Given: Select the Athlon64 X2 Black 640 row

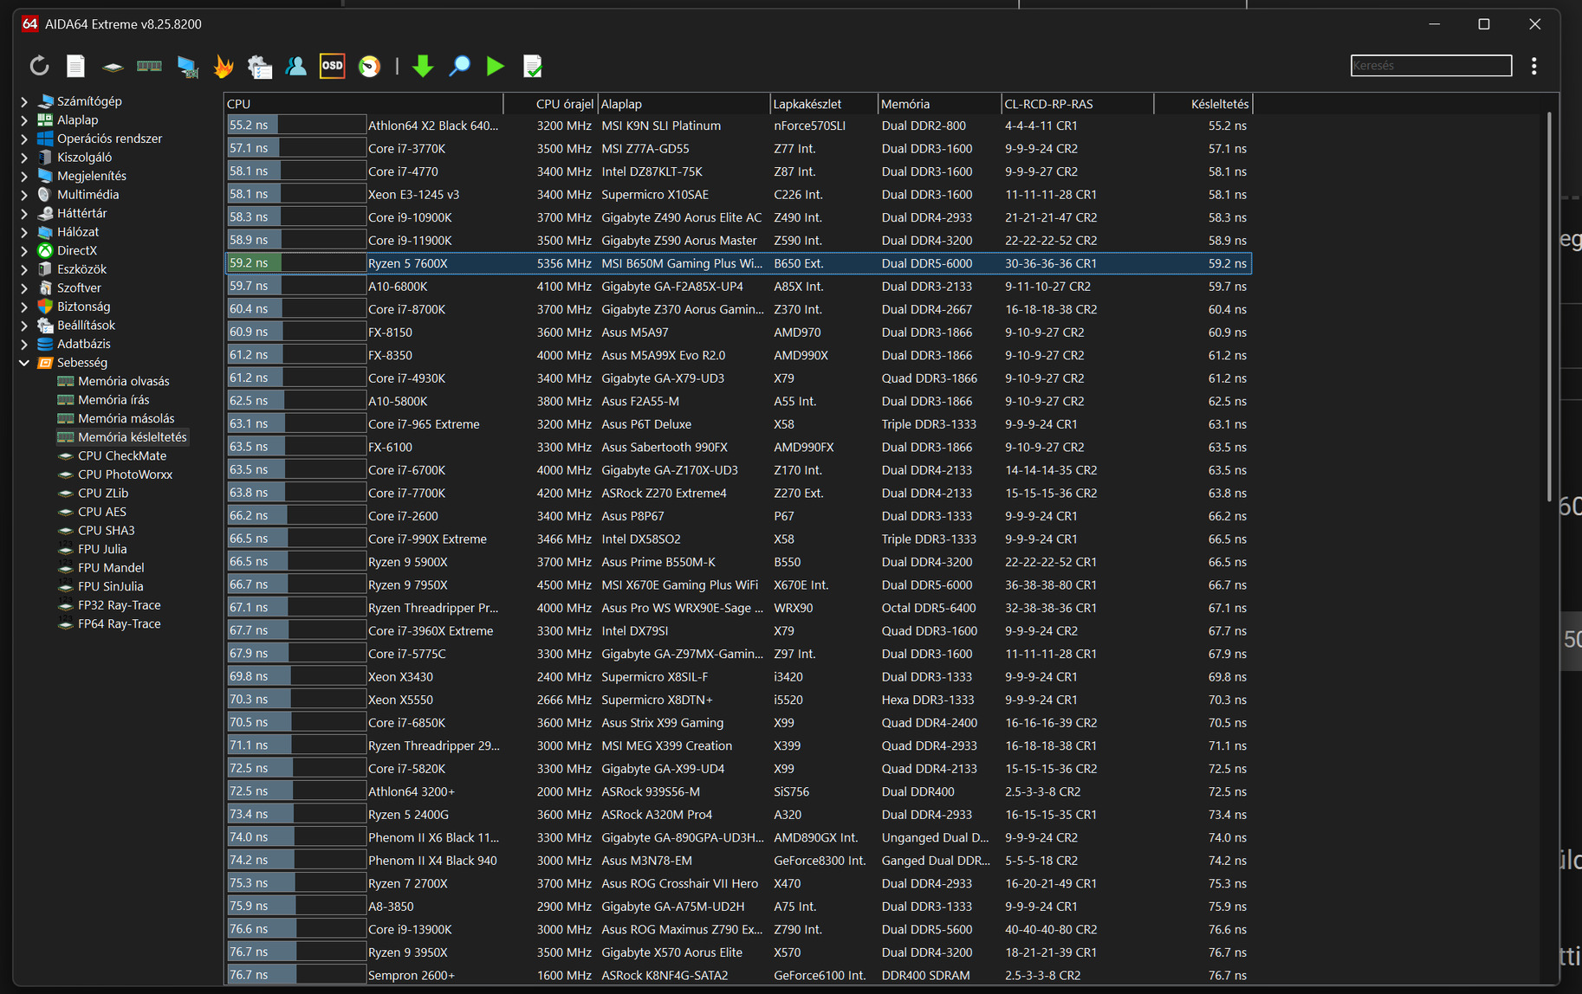Looking at the screenshot, I should pos(738,126).
